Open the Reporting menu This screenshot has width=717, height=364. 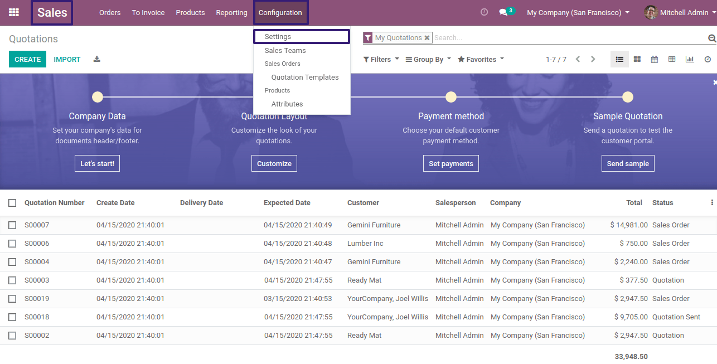[x=231, y=12]
